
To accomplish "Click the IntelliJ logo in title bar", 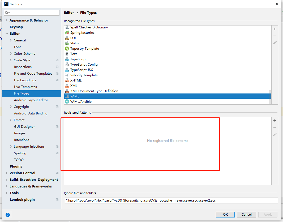I will pos(6,4).
